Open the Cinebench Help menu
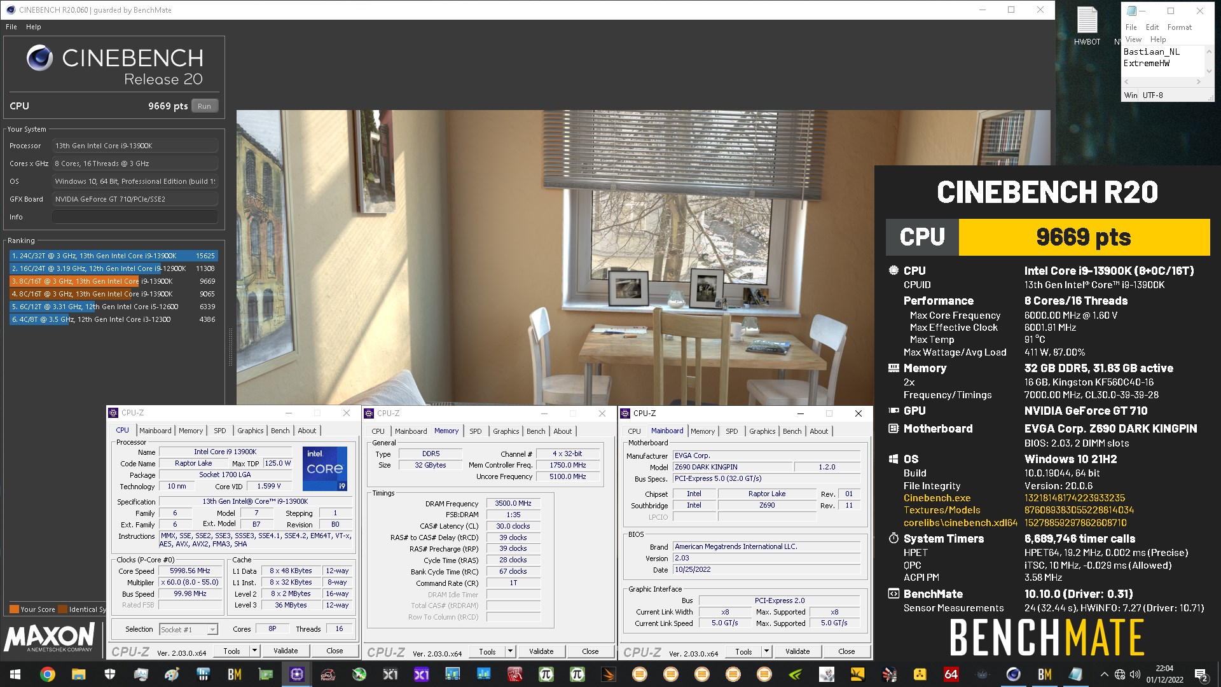Viewport: 1221px width, 687px height. click(x=34, y=27)
